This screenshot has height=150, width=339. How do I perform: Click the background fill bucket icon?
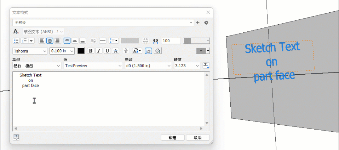(158, 51)
